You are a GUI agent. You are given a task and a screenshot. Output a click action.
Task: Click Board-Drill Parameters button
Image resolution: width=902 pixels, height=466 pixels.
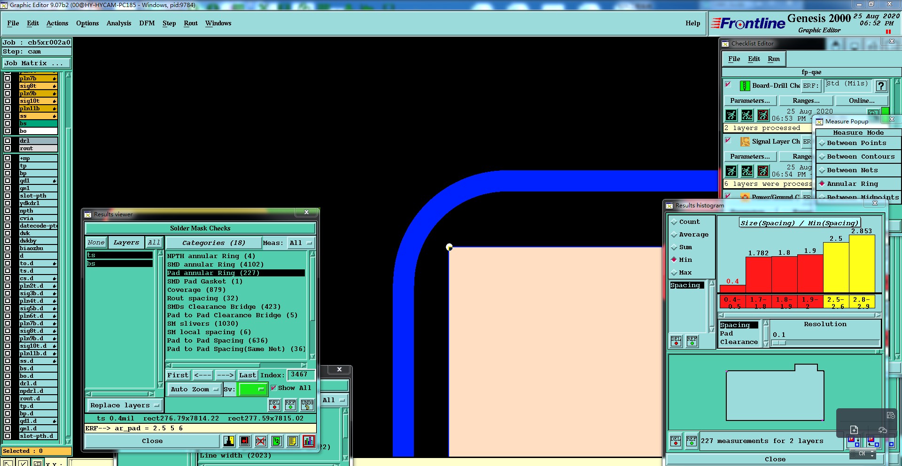point(750,100)
